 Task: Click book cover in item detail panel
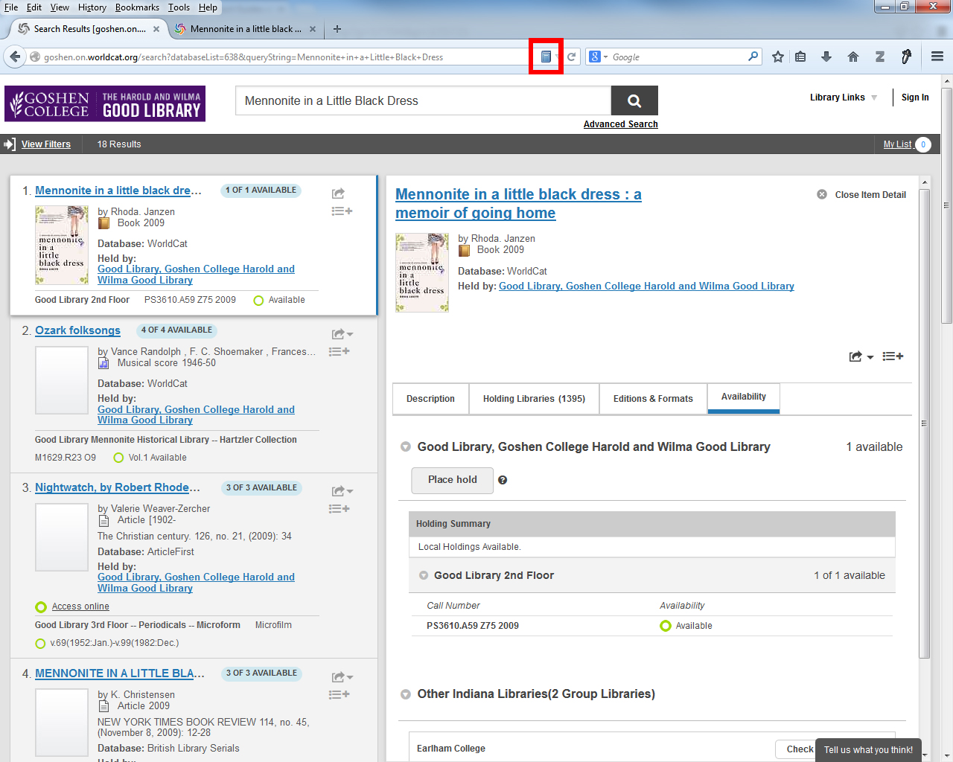422,272
